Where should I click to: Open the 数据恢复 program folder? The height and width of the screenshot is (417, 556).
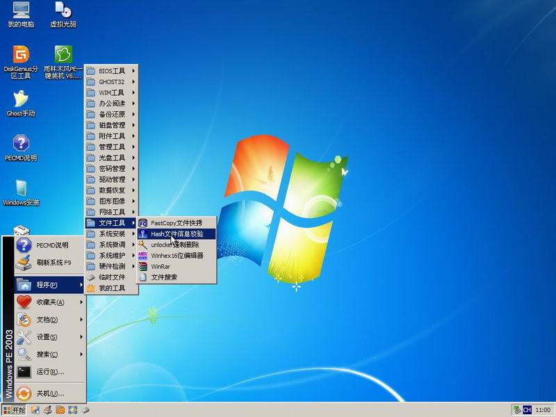click(x=111, y=190)
